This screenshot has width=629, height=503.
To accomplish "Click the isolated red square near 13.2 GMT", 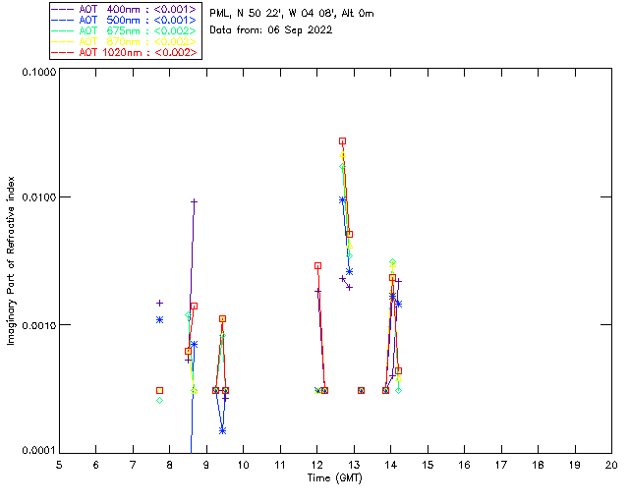I will coord(362,390).
